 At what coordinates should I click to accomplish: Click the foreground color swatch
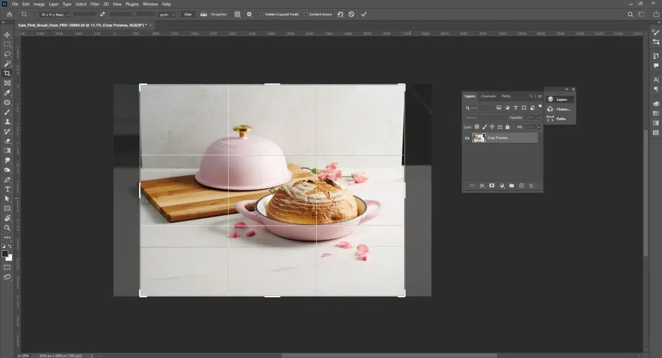[5, 254]
